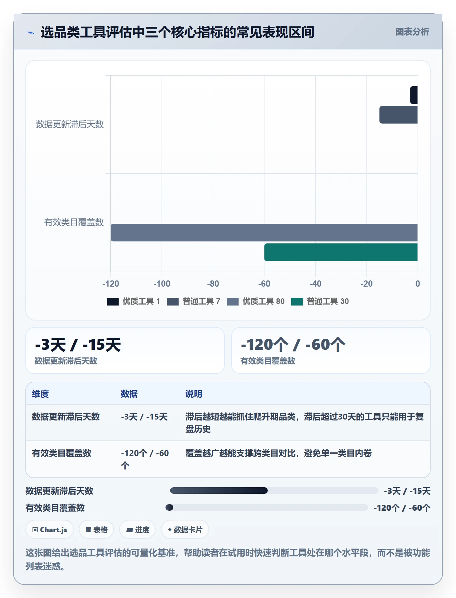
Task: Select the Chart.js tag chip
Action: click(50, 530)
